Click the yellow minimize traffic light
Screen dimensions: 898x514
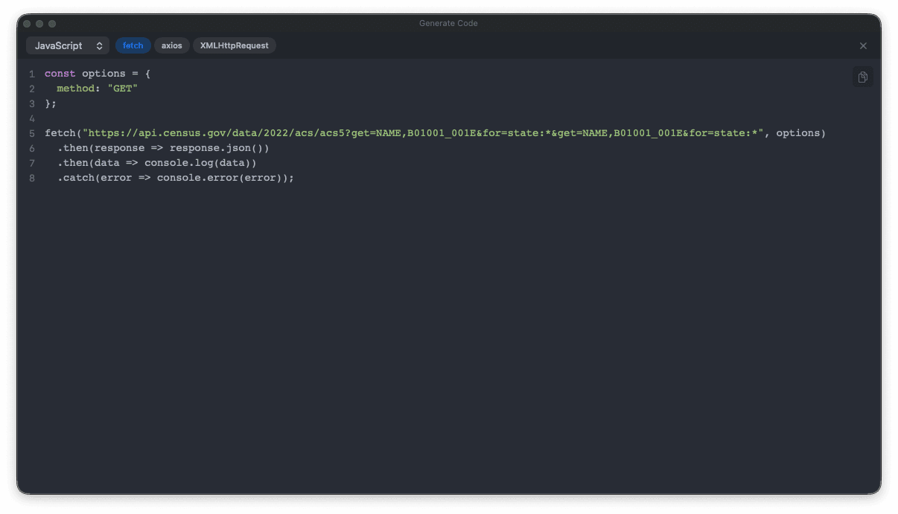coord(39,23)
